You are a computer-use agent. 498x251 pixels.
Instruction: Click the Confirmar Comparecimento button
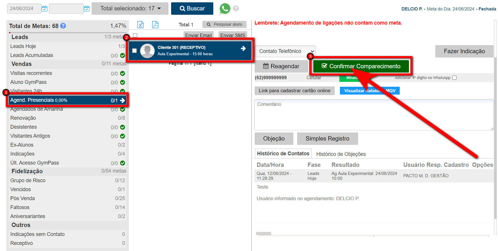361,66
